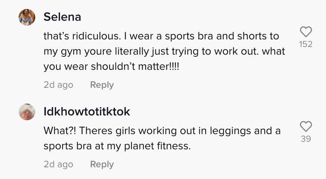This screenshot has width=326, height=179.
Task: Click the timestamp under Idkhowtotitktok's comment
Action: point(58,164)
